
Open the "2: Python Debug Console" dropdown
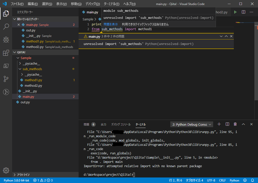pos(191,124)
